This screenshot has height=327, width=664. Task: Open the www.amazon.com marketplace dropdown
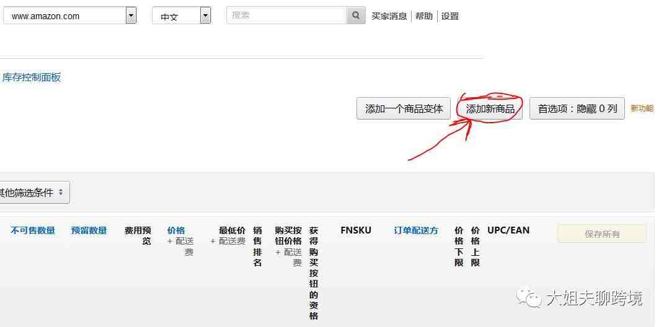point(70,16)
